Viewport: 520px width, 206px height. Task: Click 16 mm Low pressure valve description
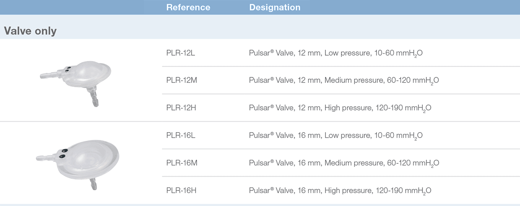tap(336, 136)
